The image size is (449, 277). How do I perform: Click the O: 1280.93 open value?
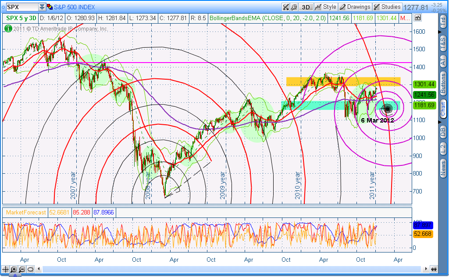81,18
